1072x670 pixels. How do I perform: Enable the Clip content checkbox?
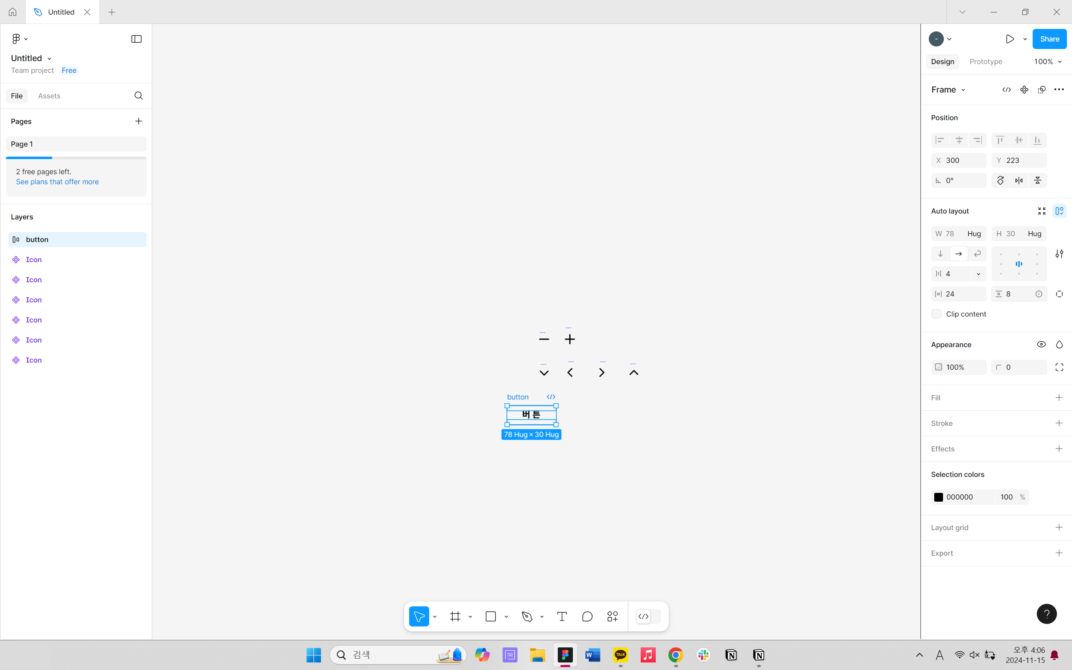936,314
